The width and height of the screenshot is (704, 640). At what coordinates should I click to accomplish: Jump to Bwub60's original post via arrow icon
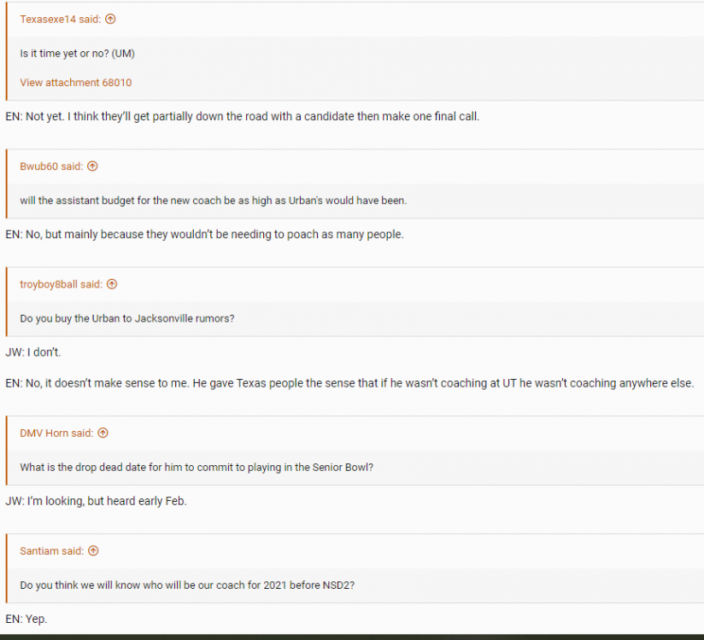click(x=93, y=166)
